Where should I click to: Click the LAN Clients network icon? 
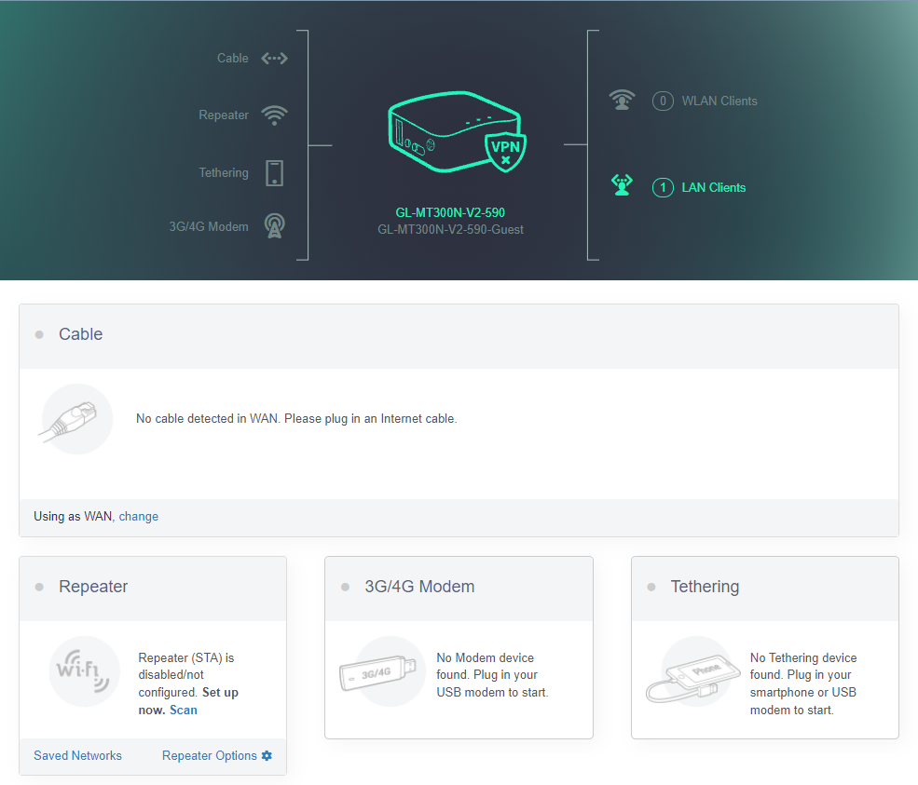click(x=623, y=186)
